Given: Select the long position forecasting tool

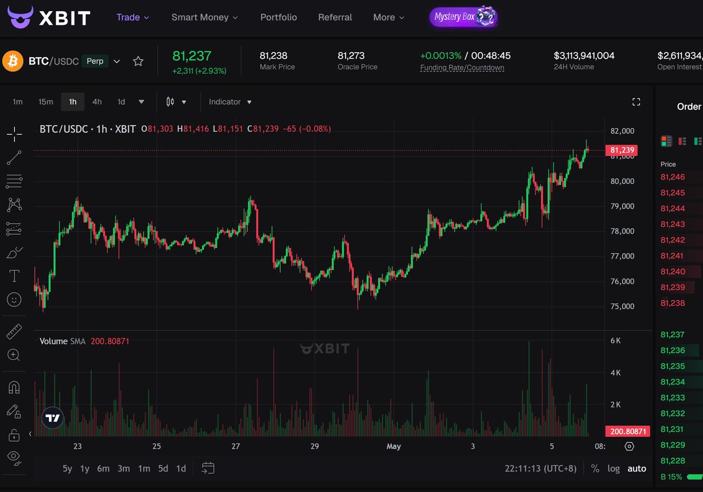Looking at the screenshot, I should pos(15,229).
